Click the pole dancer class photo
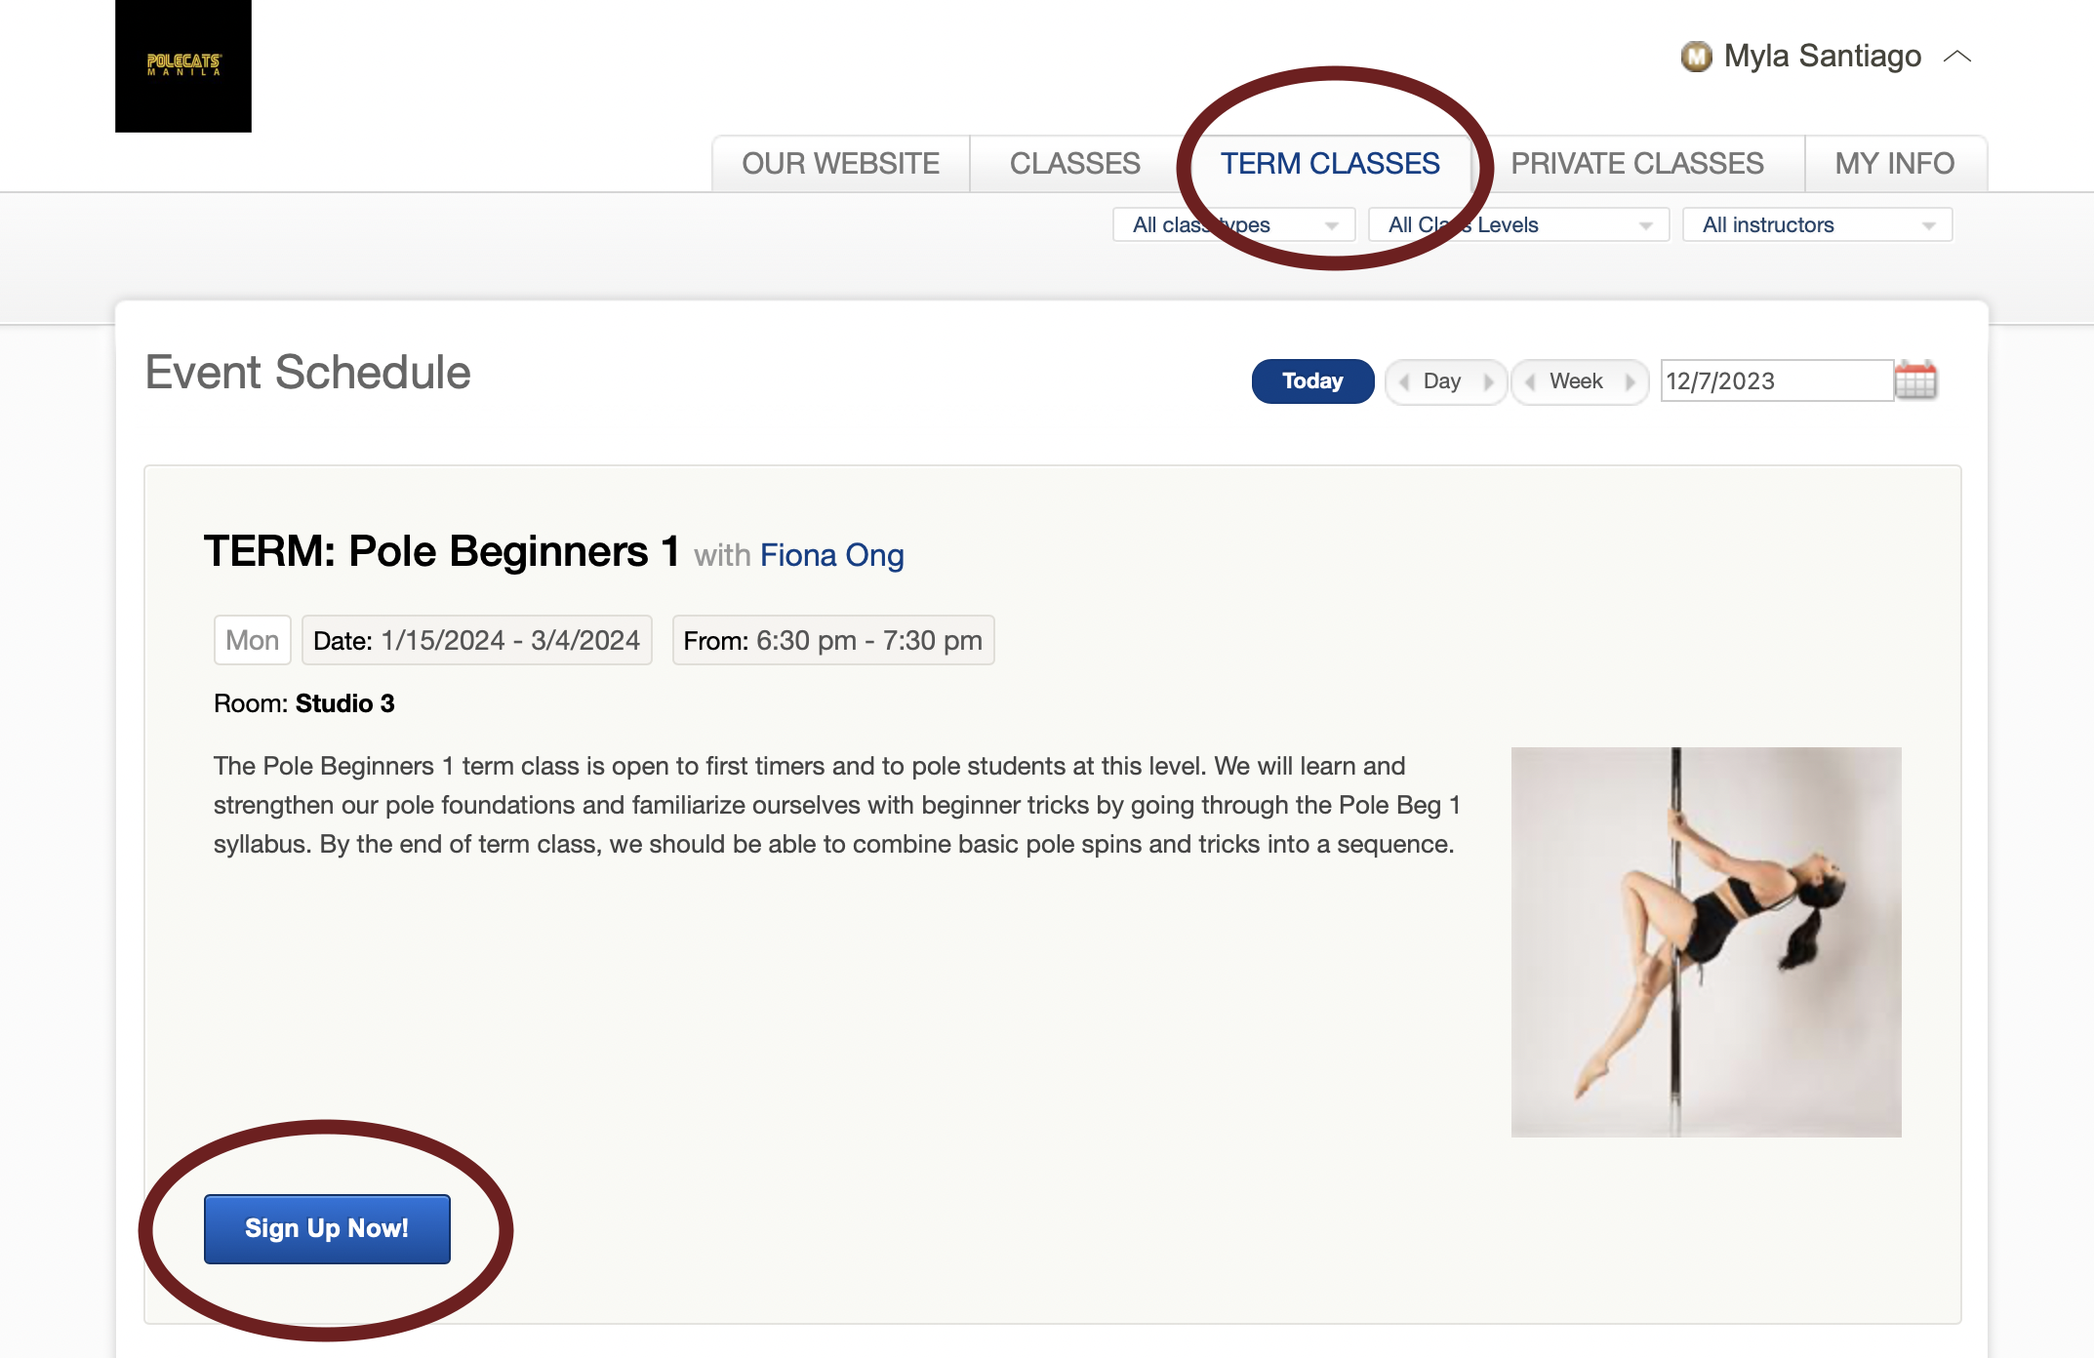 coord(1705,941)
